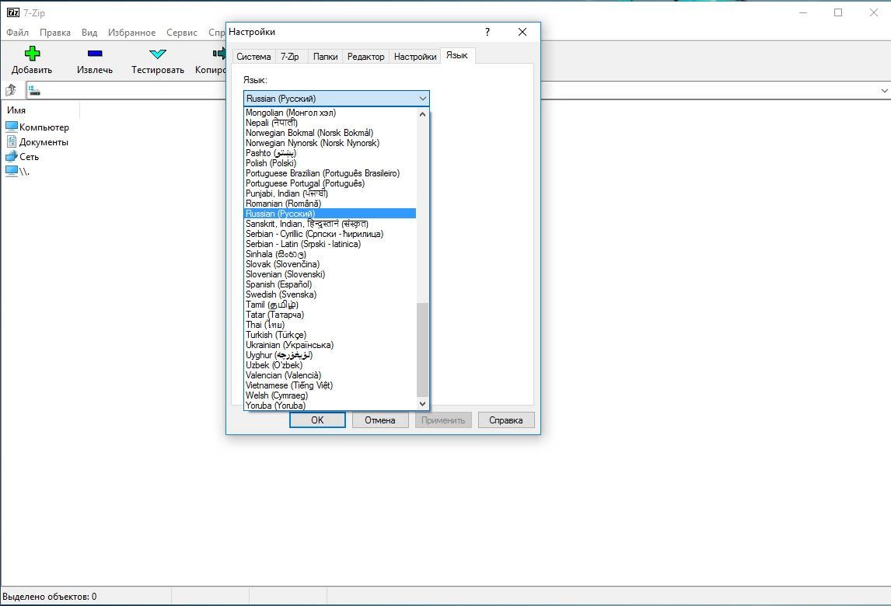Click OK in the Настройки dialog
Screen dimensions: 891x606
coord(317,420)
